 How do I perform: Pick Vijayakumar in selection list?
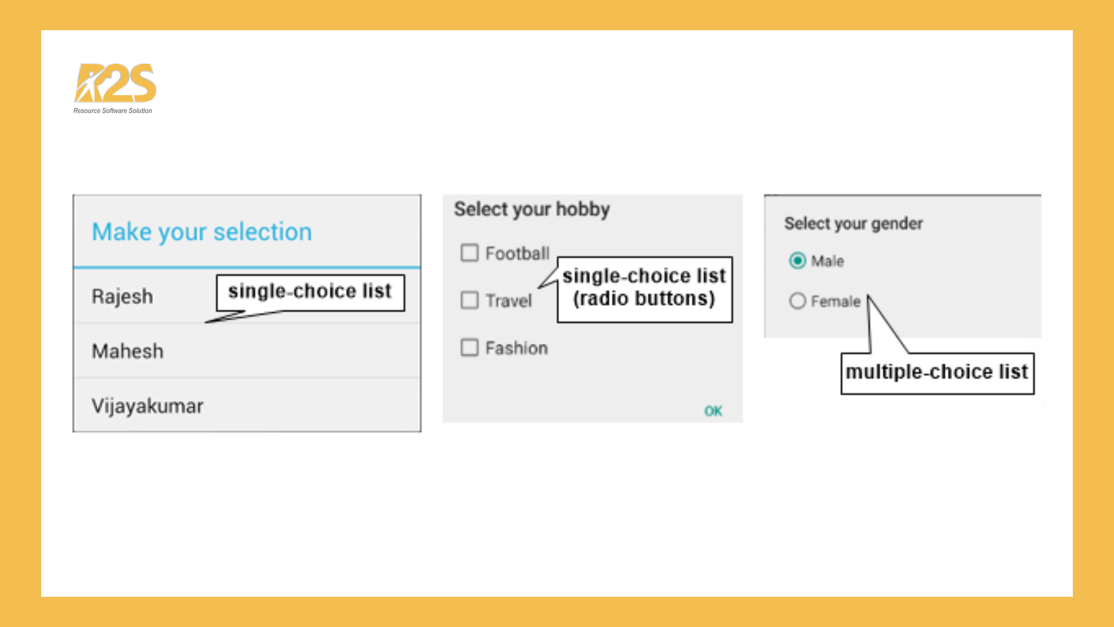point(247,405)
